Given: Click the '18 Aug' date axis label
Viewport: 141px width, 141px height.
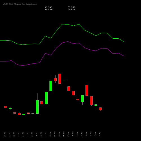Looking at the screenshot, I should [x=100, y=134].
